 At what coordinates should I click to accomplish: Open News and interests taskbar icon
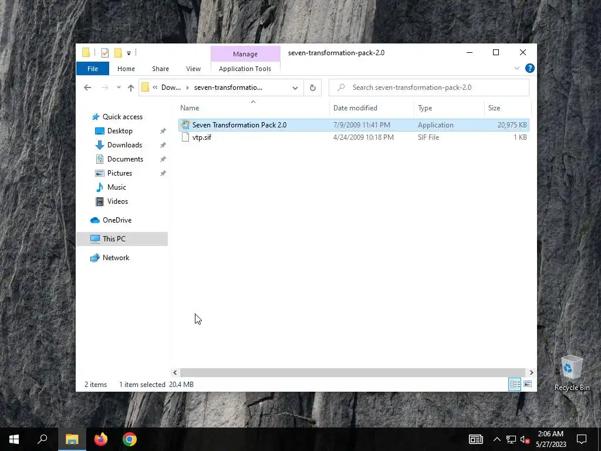[x=475, y=439]
